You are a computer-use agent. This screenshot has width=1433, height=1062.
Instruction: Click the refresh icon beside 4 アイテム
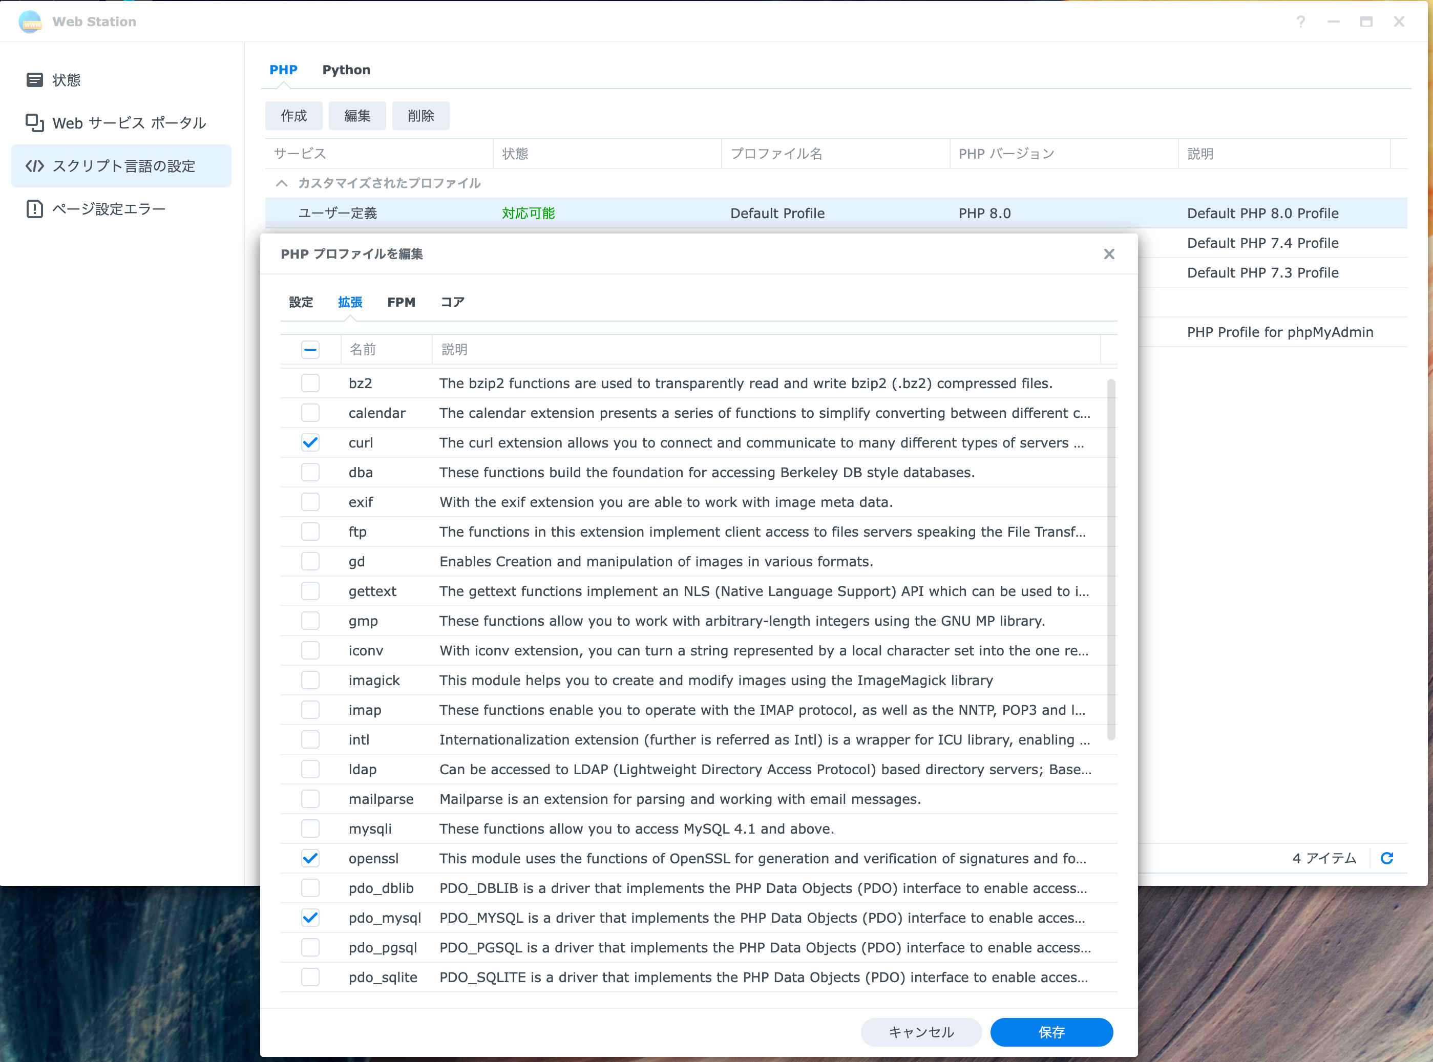click(1387, 858)
